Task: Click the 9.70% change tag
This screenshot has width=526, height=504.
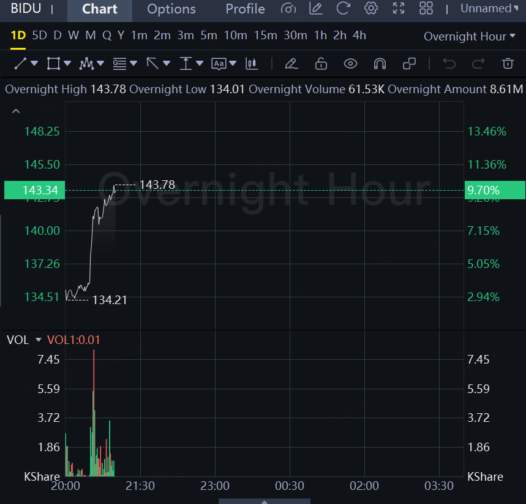Action: pyautogui.click(x=495, y=190)
